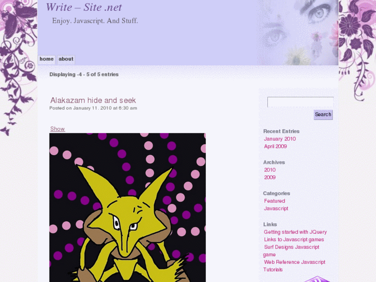Click the purple badge icon below Links

pyautogui.click(x=317, y=279)
